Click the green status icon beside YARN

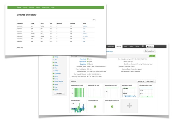click(x=53, y=57)
